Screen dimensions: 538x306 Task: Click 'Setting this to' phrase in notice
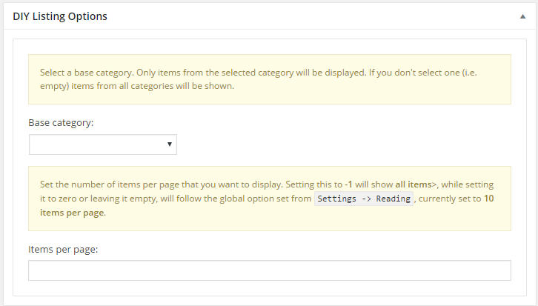314,184
